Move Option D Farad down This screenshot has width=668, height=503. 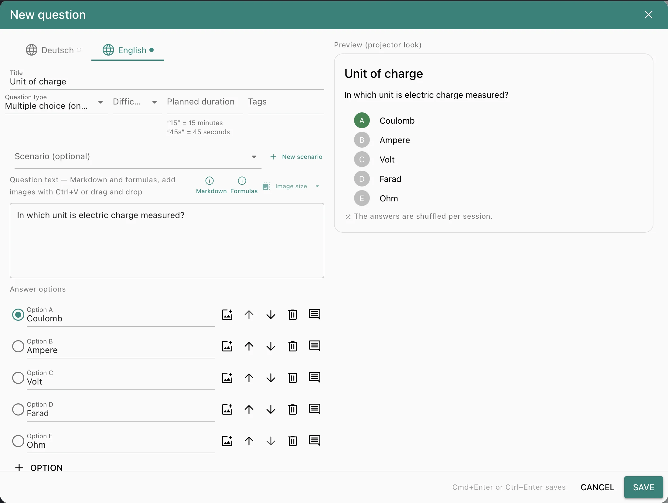(271, 409)
